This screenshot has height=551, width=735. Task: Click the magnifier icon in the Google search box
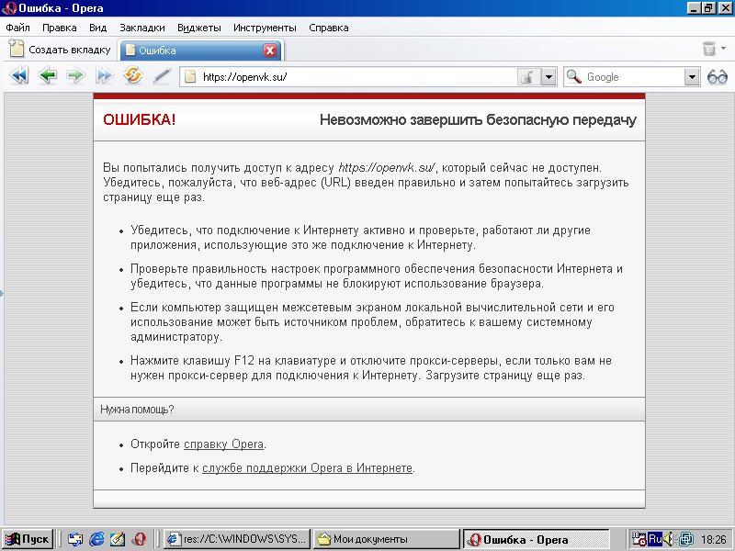(x=573, y=76)
